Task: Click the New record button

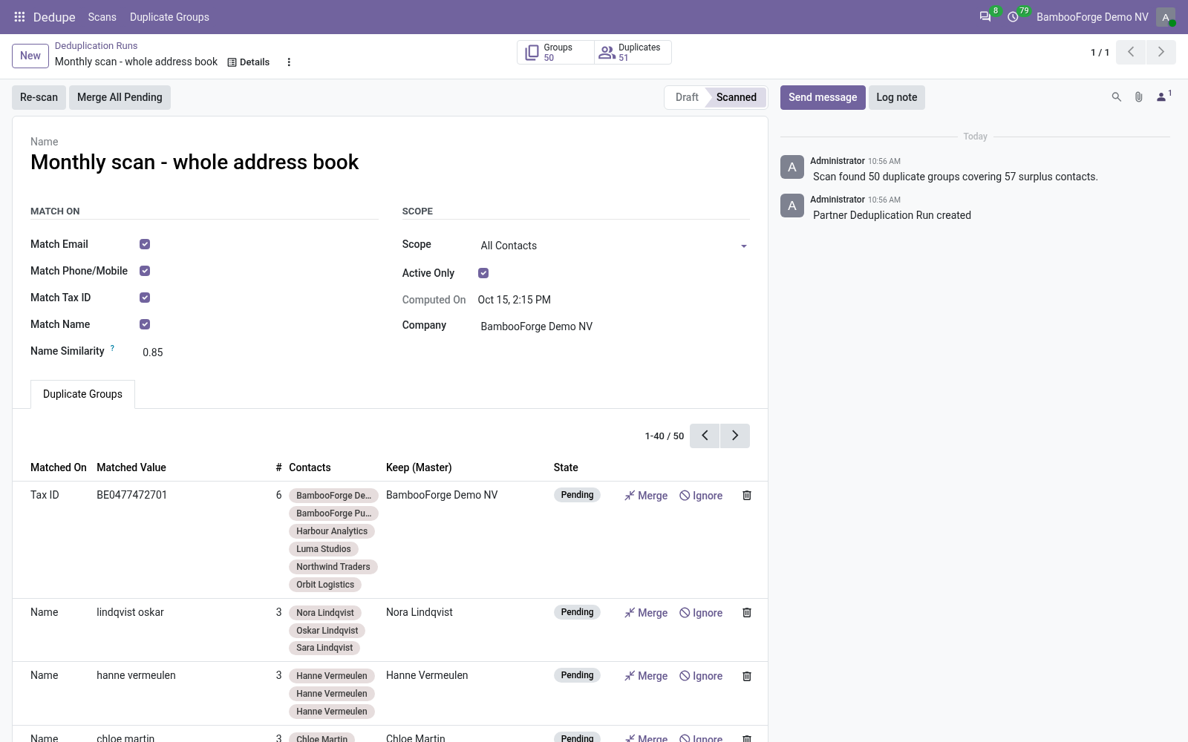Action: point(30,56)
